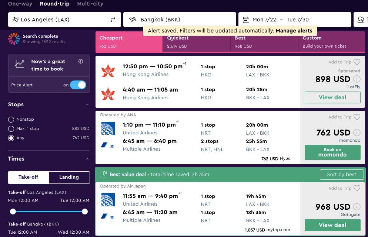
Task: Click the travelers person icon
Action: point(361,20)
